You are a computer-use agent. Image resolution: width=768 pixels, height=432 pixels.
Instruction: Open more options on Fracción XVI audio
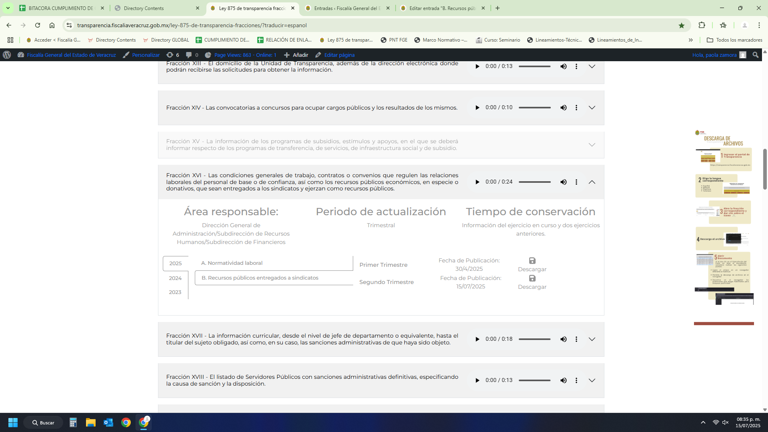576,182
